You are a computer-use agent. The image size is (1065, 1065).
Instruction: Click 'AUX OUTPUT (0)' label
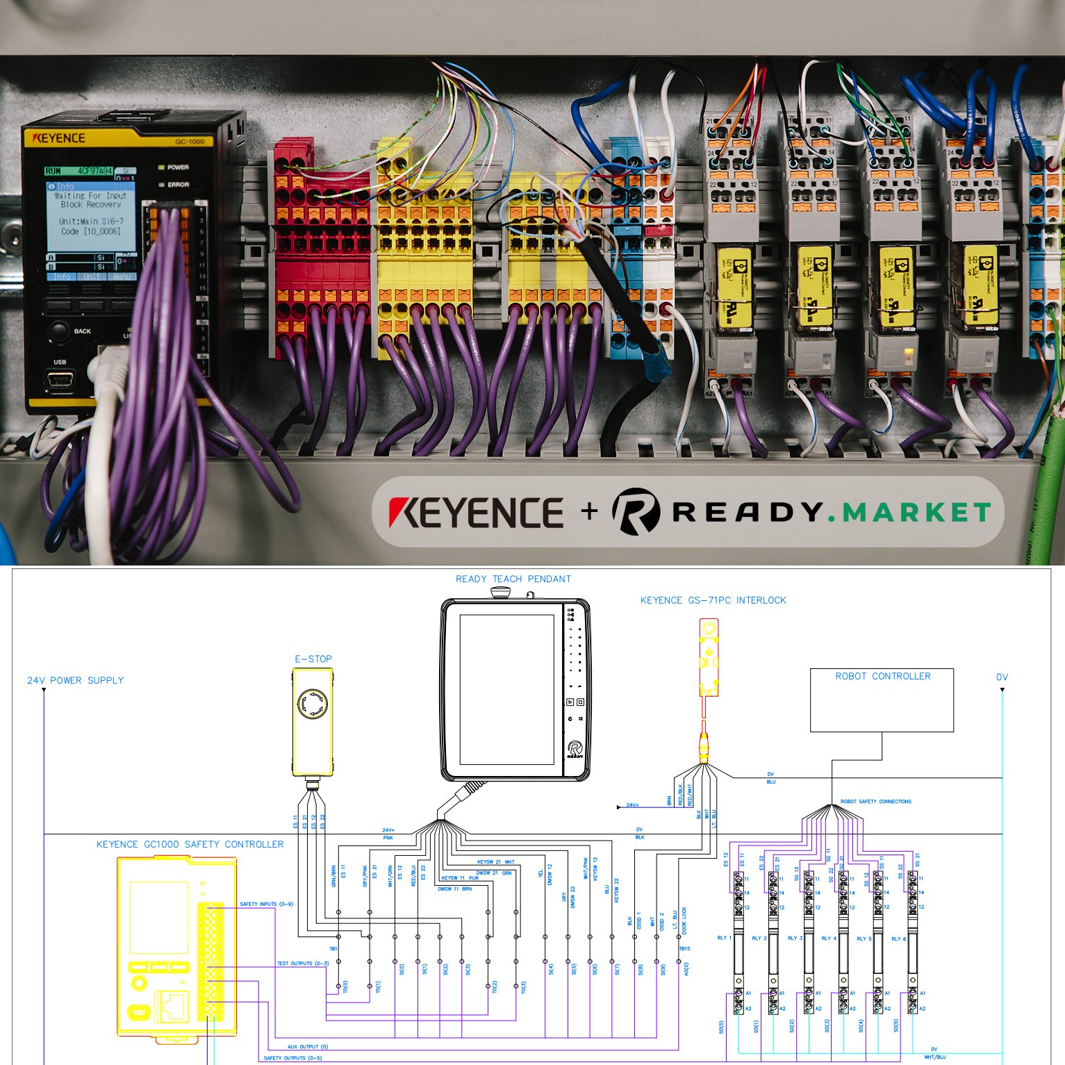coord(308,1046)
